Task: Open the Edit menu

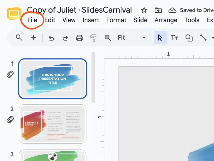Action: pyautogui.click(x=50, y=20)
